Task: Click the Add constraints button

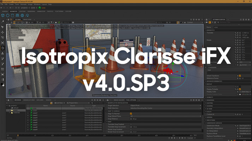Action: [229, 70]
